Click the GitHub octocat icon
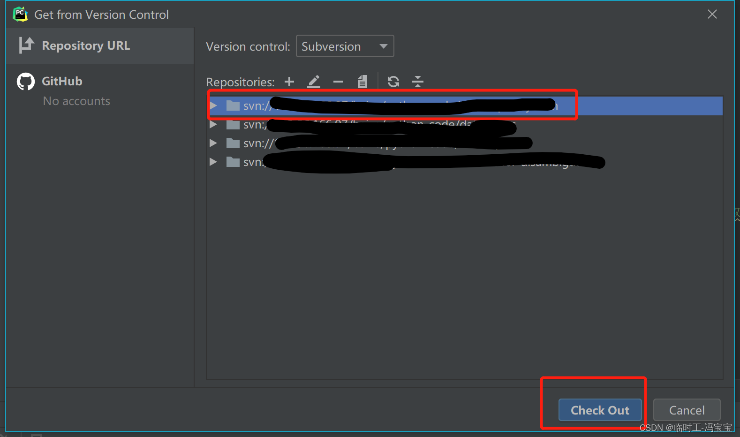740x437 pixels. 26,82
